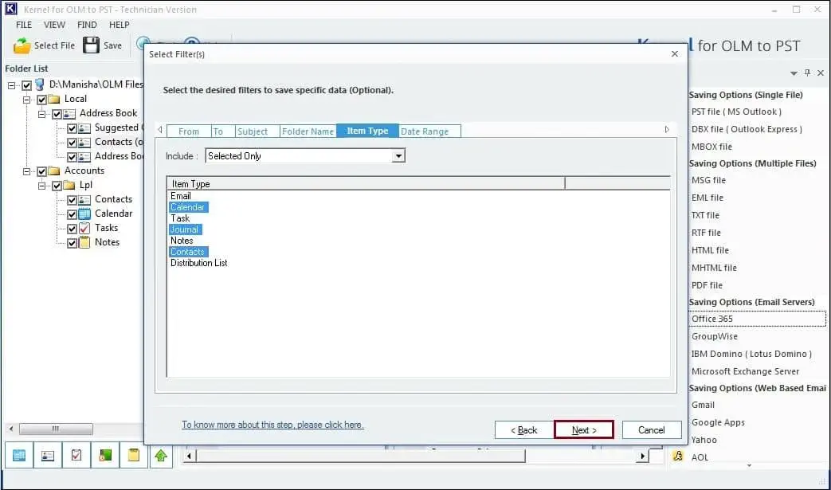
Task: Open the know more about this step link
Action: 272,425
